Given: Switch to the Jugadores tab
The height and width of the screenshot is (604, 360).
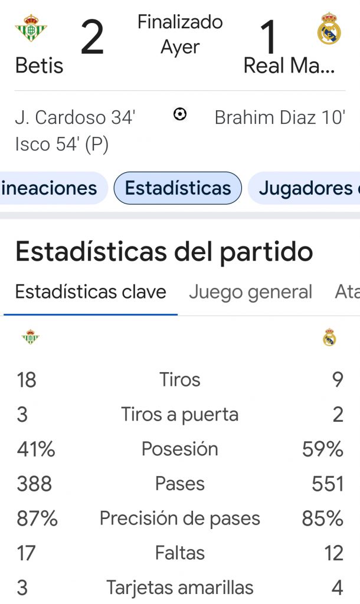Looking at the screenshot, I should [308, 188].
